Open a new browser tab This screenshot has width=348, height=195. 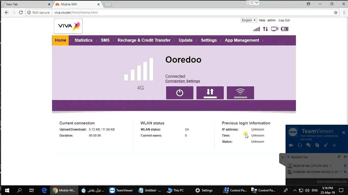point(108,5)
